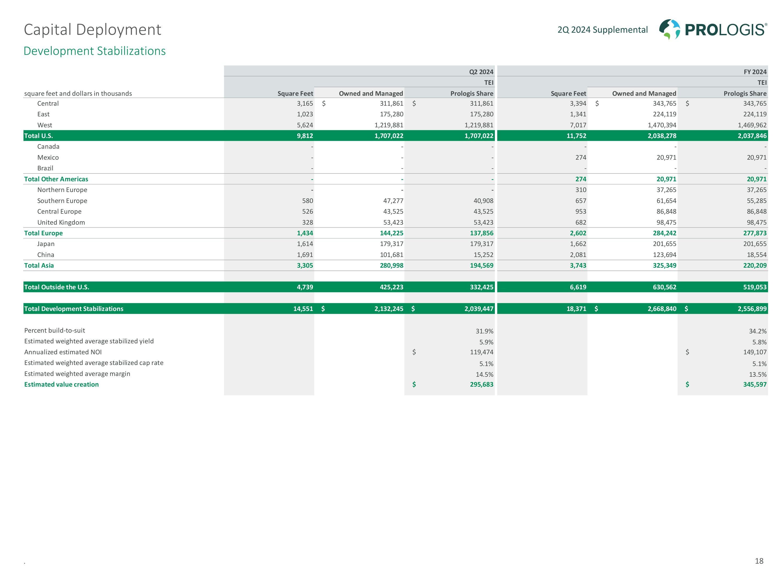Click the Prologis globe logo icon
783x587 pixels.
pyautogui.click(x=669, y=29)
